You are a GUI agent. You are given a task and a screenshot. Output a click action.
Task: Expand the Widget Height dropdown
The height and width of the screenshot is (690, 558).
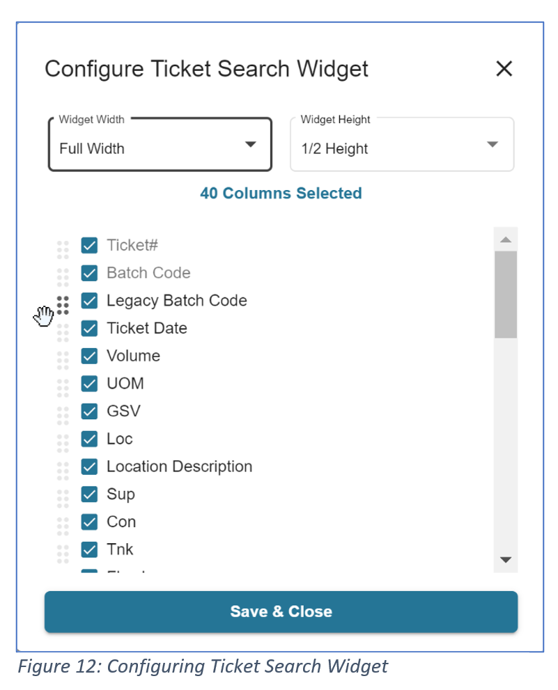coord(402,145)
